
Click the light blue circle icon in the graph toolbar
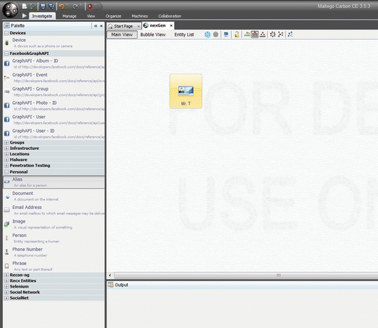tap(207, 34)
